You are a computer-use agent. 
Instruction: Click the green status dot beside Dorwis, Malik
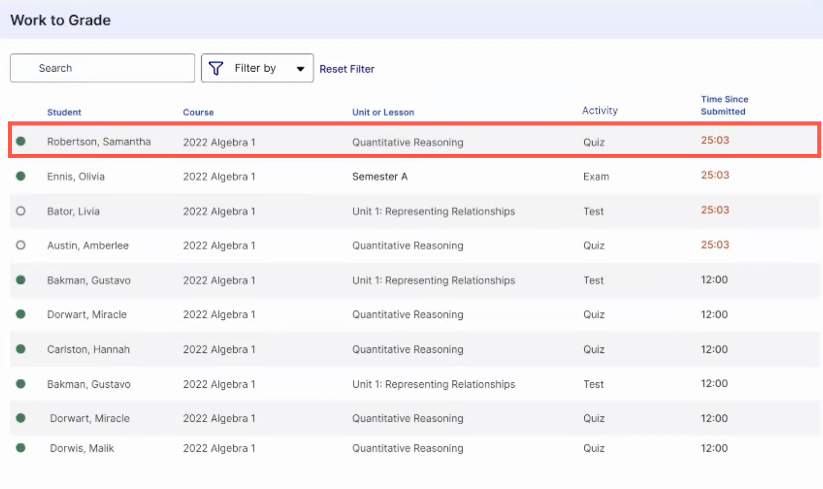click(21, 448)
